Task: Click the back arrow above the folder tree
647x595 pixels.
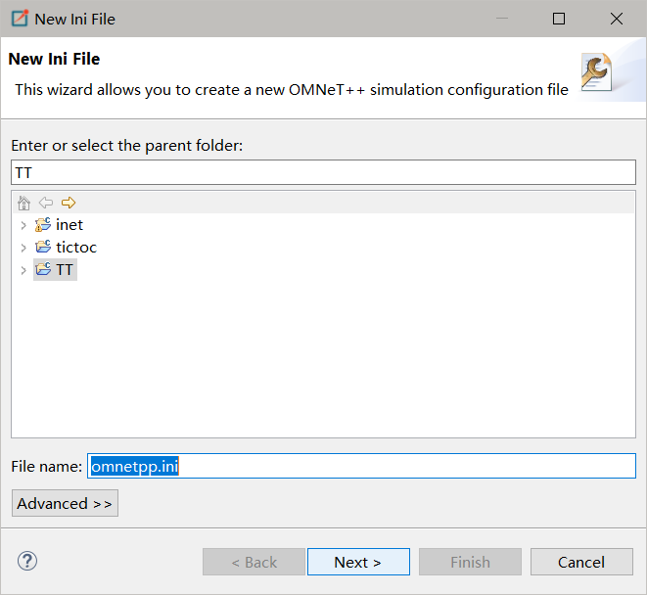Action: point(46,203)
